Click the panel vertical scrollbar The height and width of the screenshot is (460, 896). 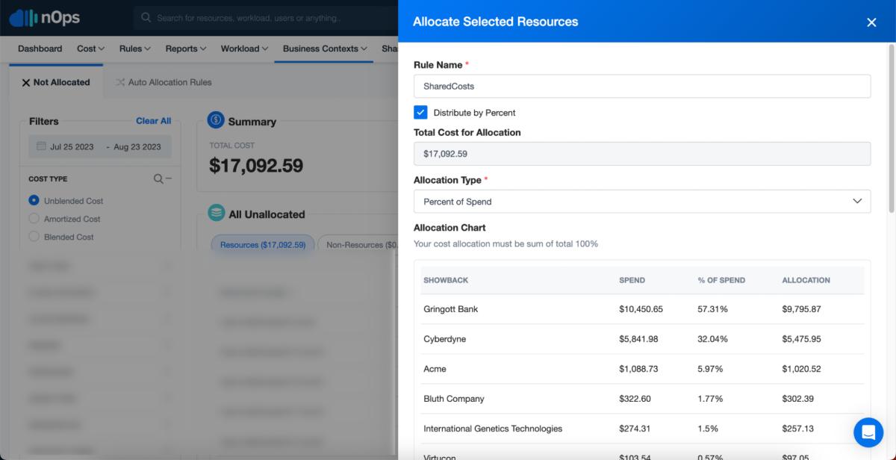pos(892,127)
